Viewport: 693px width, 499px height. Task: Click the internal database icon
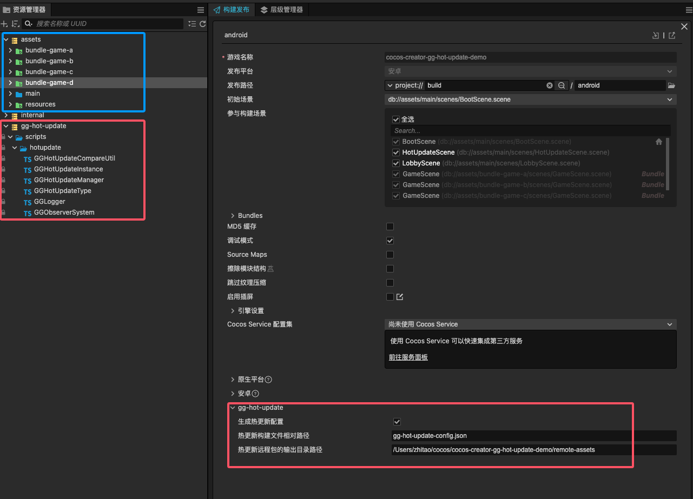15,116
